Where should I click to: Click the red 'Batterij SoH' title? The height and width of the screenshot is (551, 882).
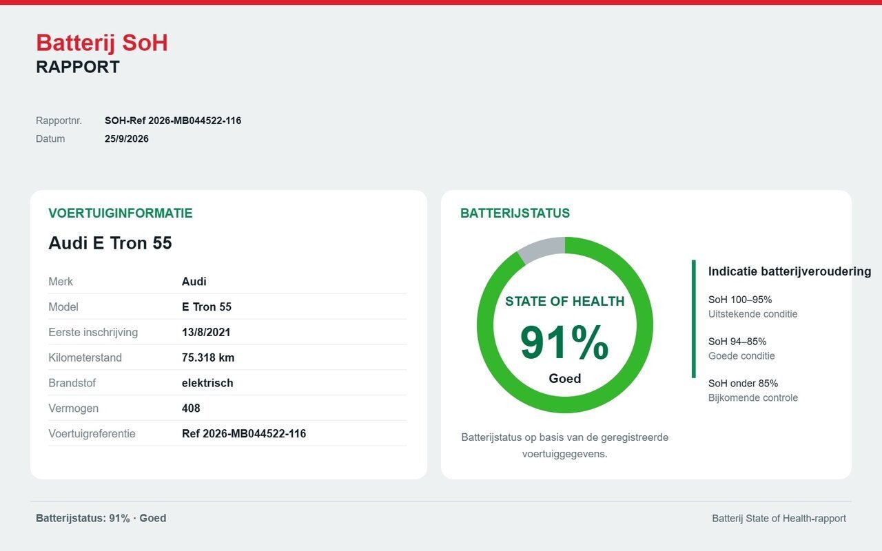[102, 43]
